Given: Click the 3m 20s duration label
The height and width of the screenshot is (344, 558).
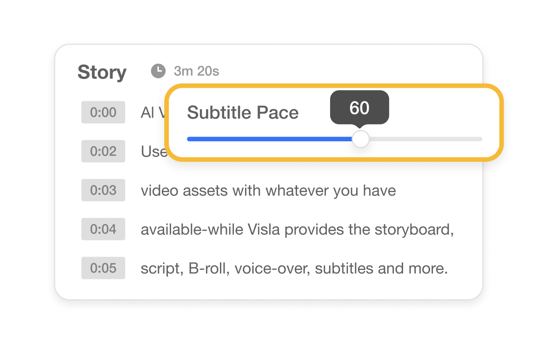Looking at the screenshot, I should (196, 71).
